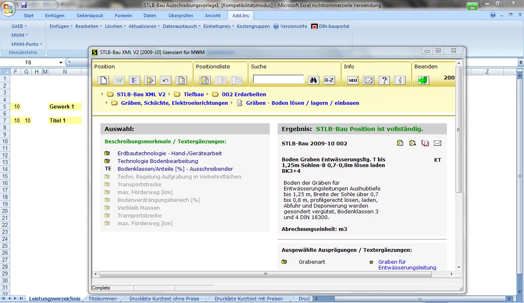Viewport: 524px width, 303px height.
Task: Open the Löschen add-in dropdown
Action: (x=115, y=26)
